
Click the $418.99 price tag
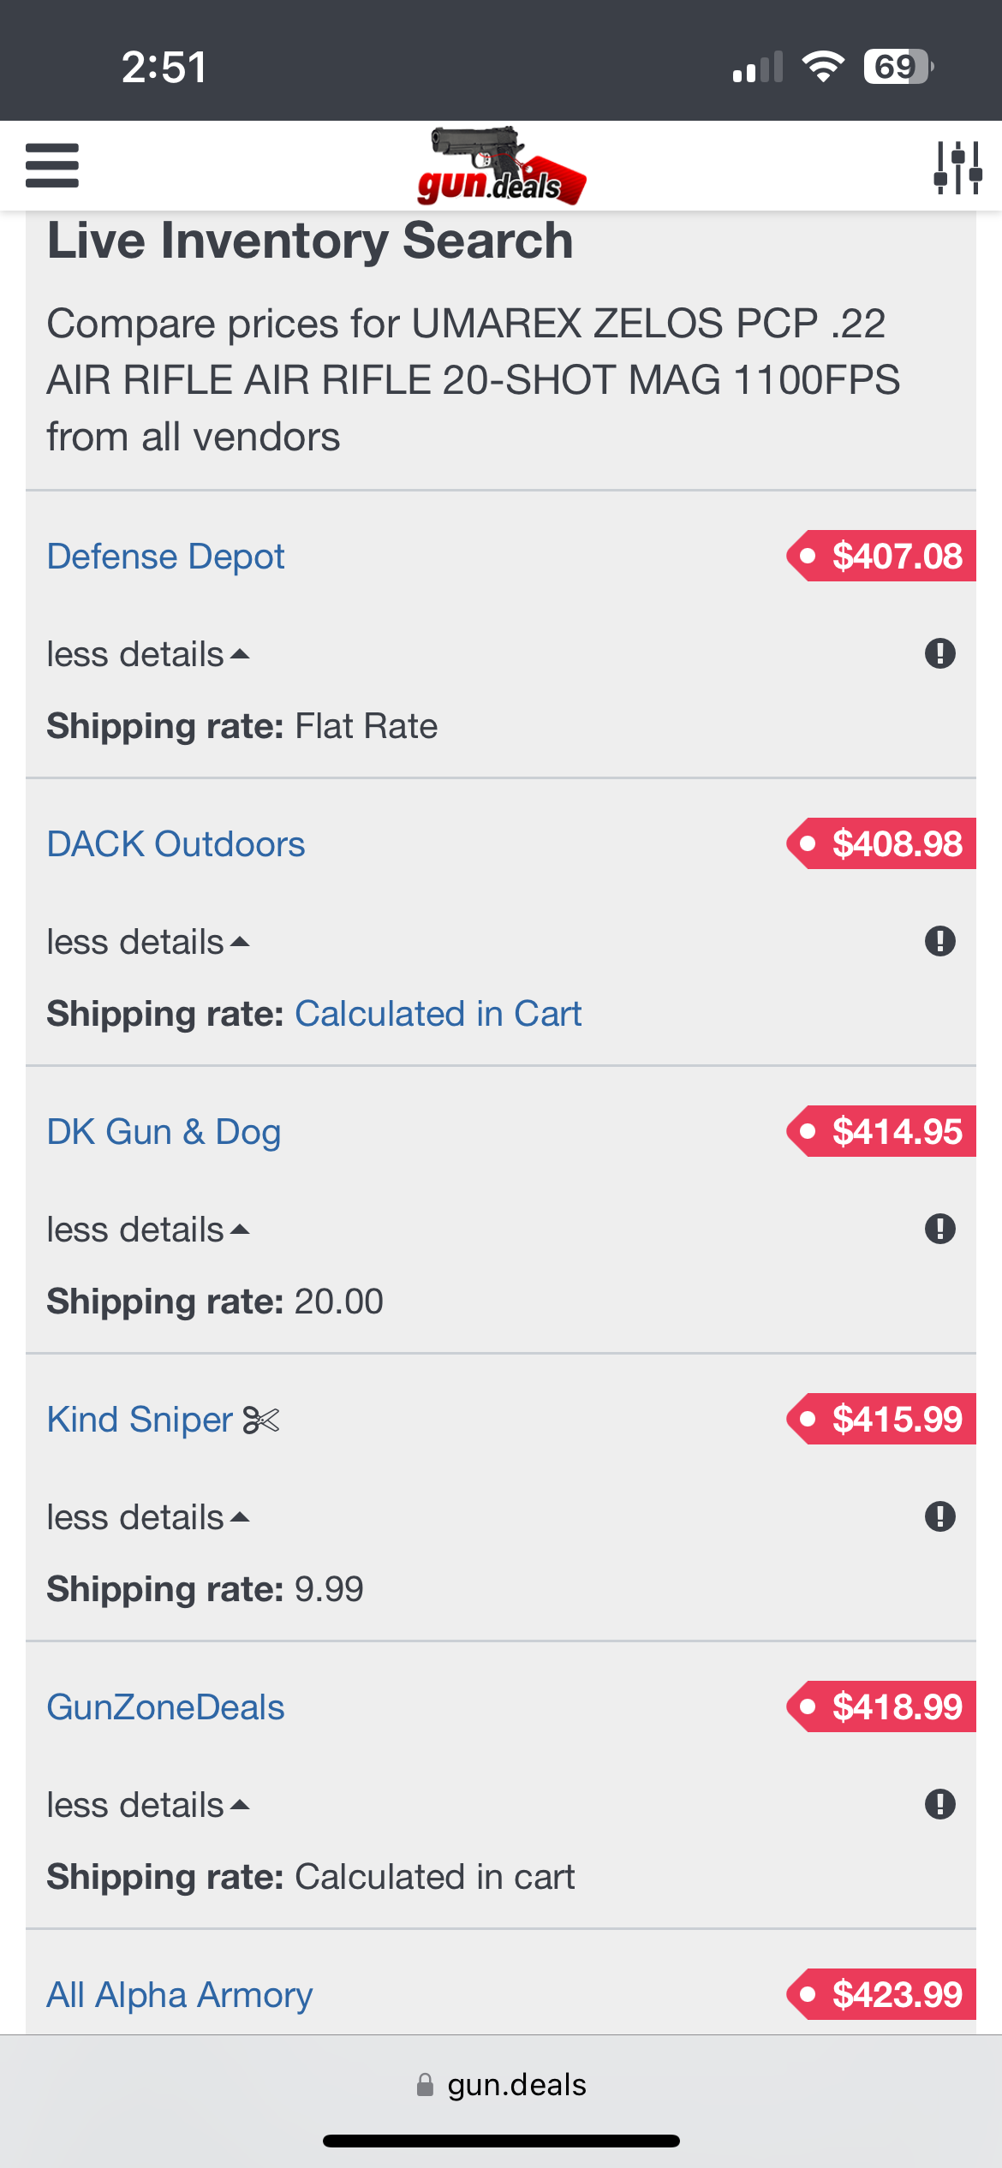pyautogui.click(x=881, y=1706)
